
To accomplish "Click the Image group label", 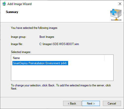I will coord(19,37).
